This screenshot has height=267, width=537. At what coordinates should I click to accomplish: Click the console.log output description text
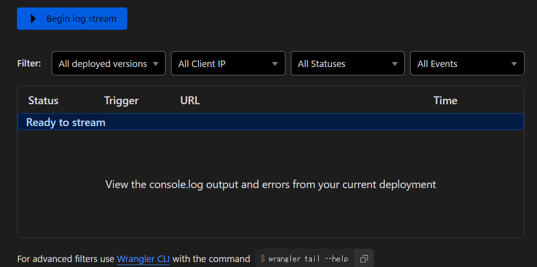coord(270,185)
